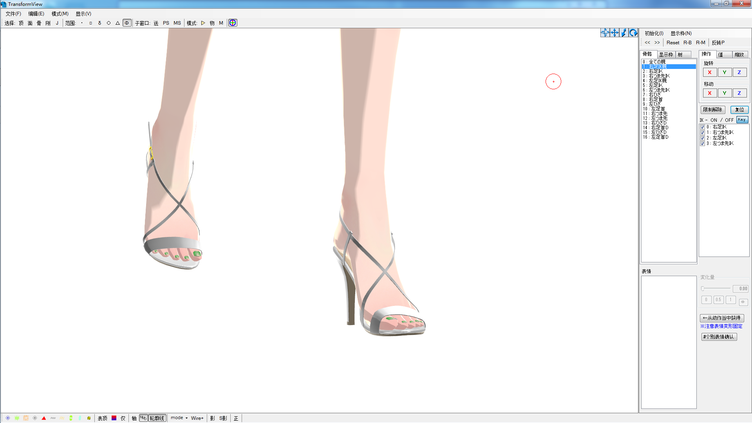Viewport: 752px width, 423px height.
Task: Open the 初始化(I) menu
Action: 654,33
